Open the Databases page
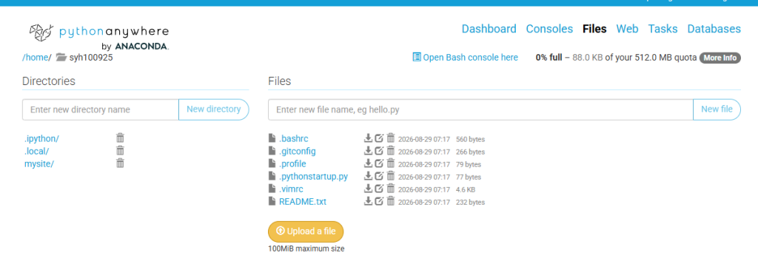 coord(714,29)
